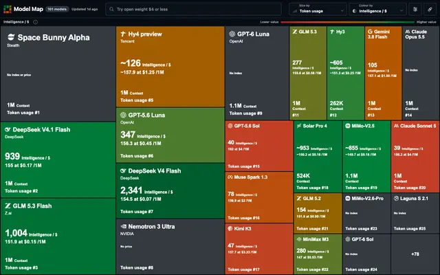Click the Laguna S 2.1 logo icon
440x275 pixels.
pyautogui.click(x=396, y=198)
